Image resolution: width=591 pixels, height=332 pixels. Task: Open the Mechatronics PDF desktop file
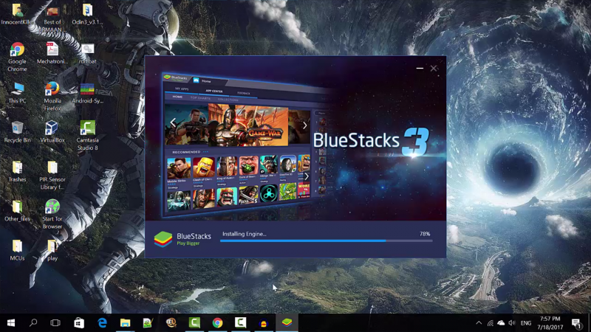52,52
